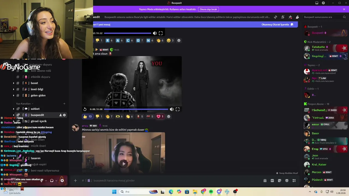Toggle the R letter reaction

pos(109,41)
